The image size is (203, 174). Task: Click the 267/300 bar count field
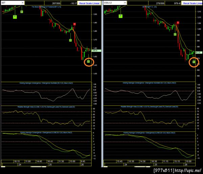56,3
